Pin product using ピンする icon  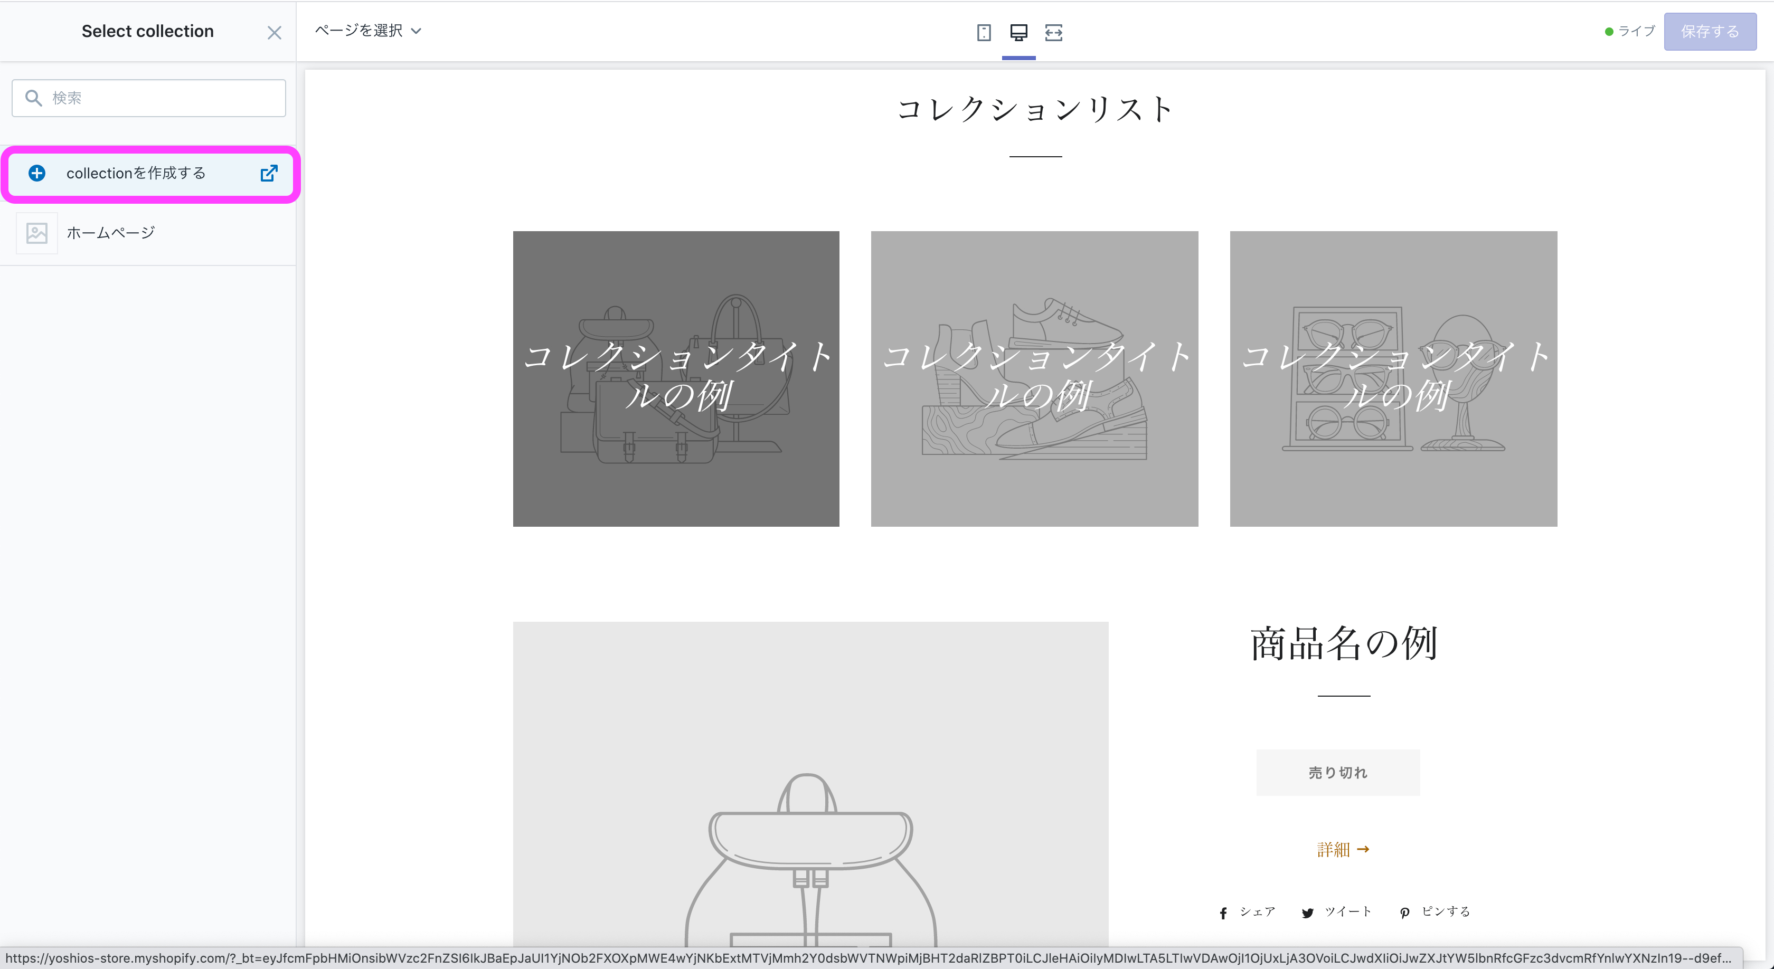click(1404, 913)
